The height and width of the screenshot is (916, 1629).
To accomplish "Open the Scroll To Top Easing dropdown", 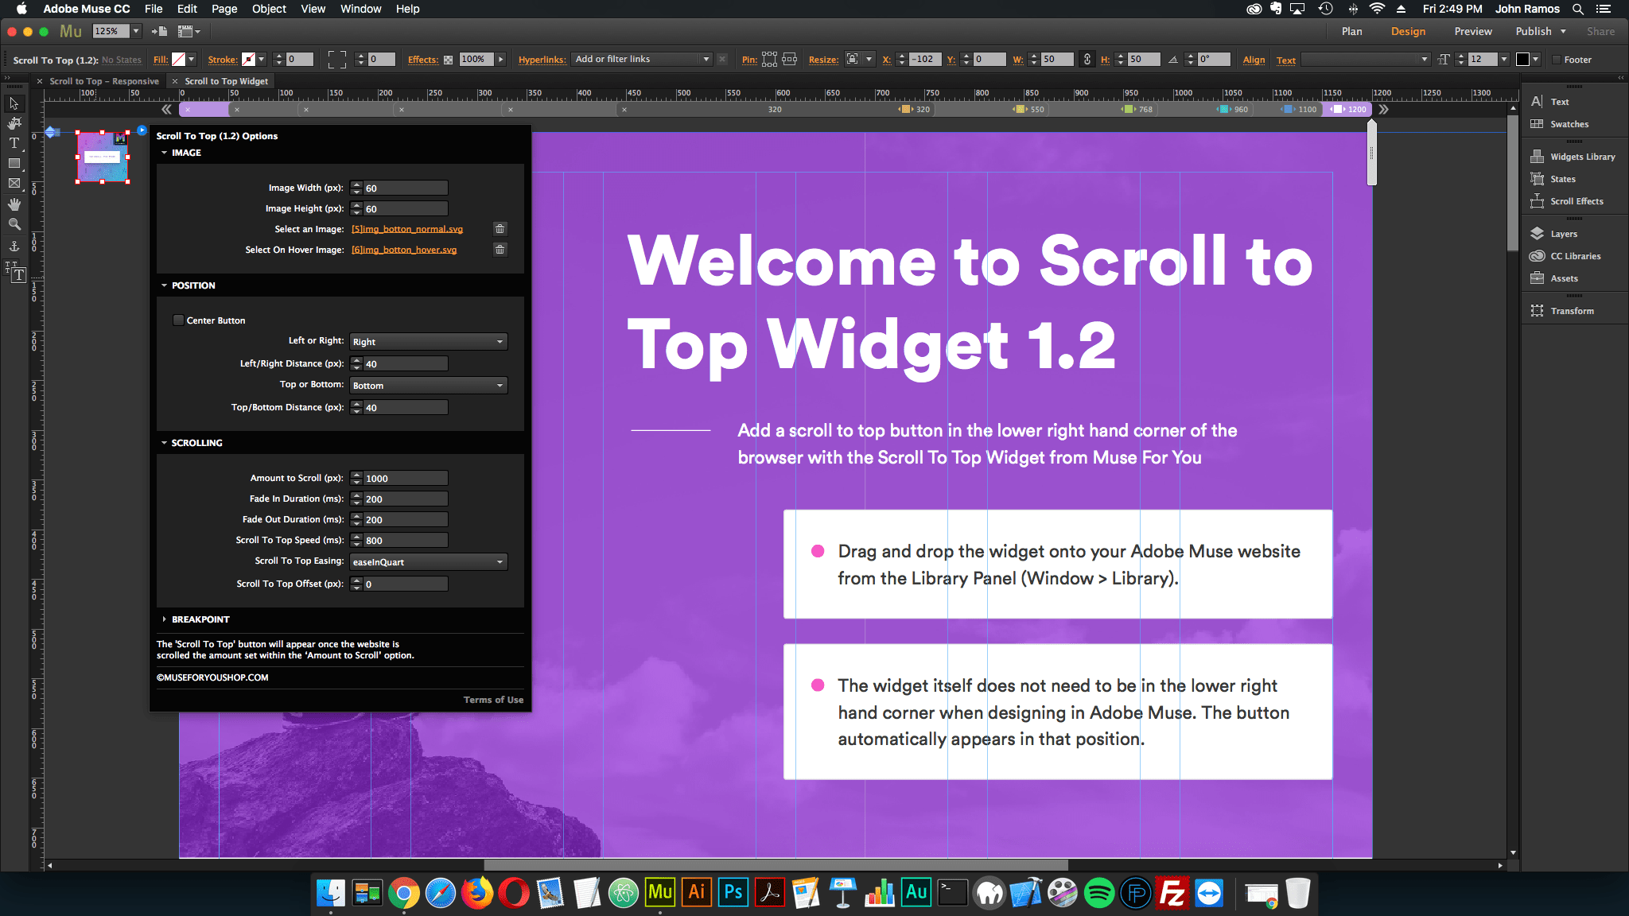I will click(x=428, y=562).
